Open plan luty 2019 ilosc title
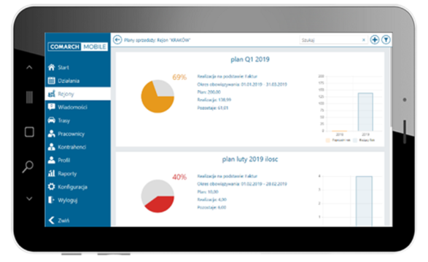The width and height of the screenshot is (428, 262). (250, 159)
